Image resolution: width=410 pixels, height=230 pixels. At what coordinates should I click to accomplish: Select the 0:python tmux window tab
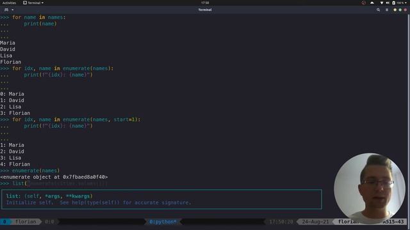tap(163, 222)
